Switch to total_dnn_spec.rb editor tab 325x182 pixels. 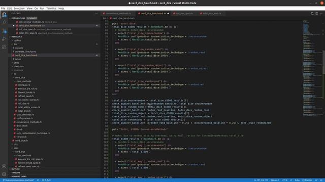pos(212,14)
